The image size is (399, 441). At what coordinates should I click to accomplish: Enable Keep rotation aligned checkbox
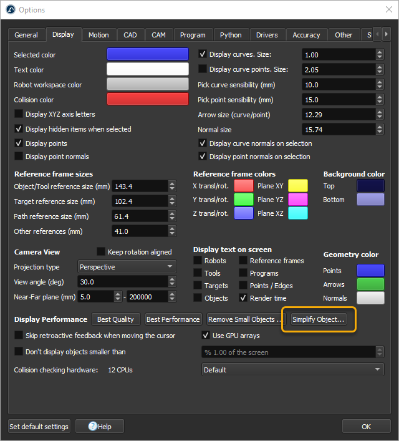(101, 252)
